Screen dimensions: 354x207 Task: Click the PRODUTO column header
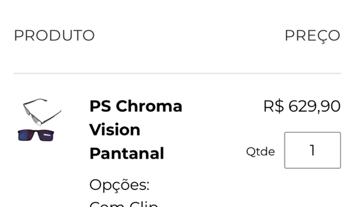pyautogui.click(x=54, y=35)
